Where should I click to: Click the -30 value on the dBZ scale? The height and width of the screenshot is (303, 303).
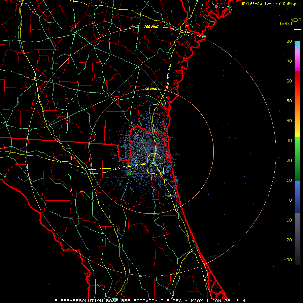(288, 260)
